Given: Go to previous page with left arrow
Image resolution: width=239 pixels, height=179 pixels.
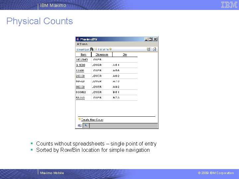Looking at the screenshot, I should (96, 49).
